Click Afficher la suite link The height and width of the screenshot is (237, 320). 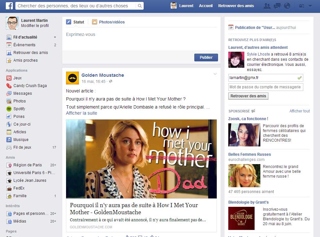[x=81, y=113]
